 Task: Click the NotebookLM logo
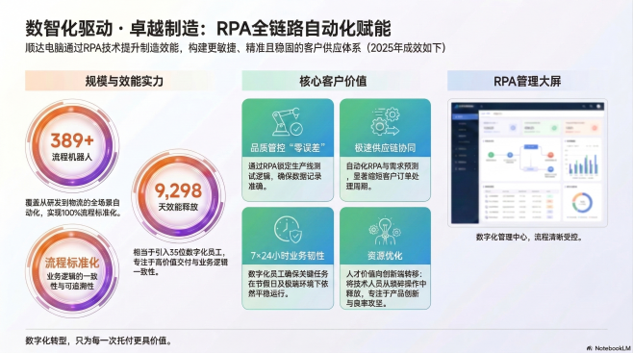click(x=608, y=348)
